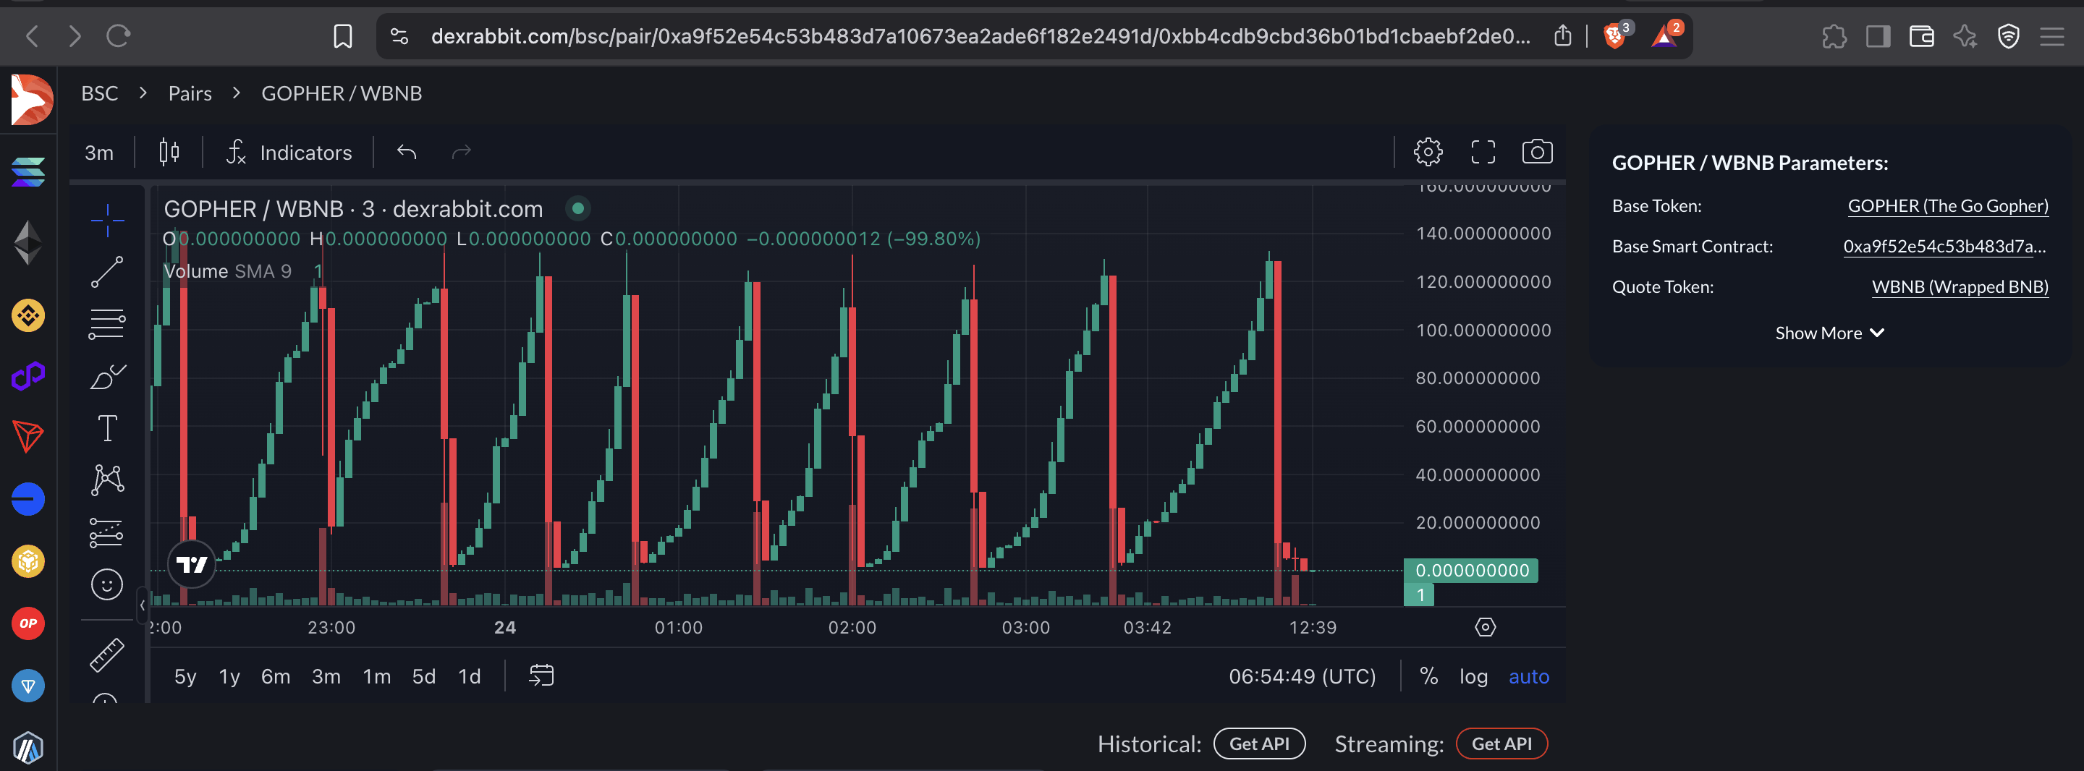Share the page via share icon
The width and height of the screenshot is (2084, 771).
click(1563, 35)
